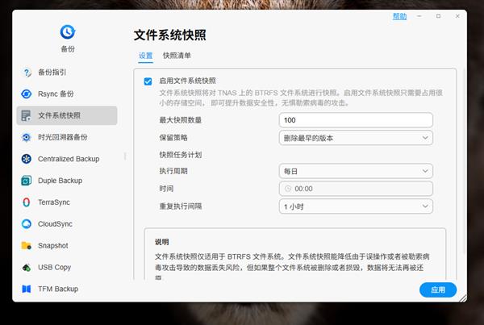484x325 pixels.
Task: Maximize the backup window
Action: pyautogui.click(x=438, y=16)
